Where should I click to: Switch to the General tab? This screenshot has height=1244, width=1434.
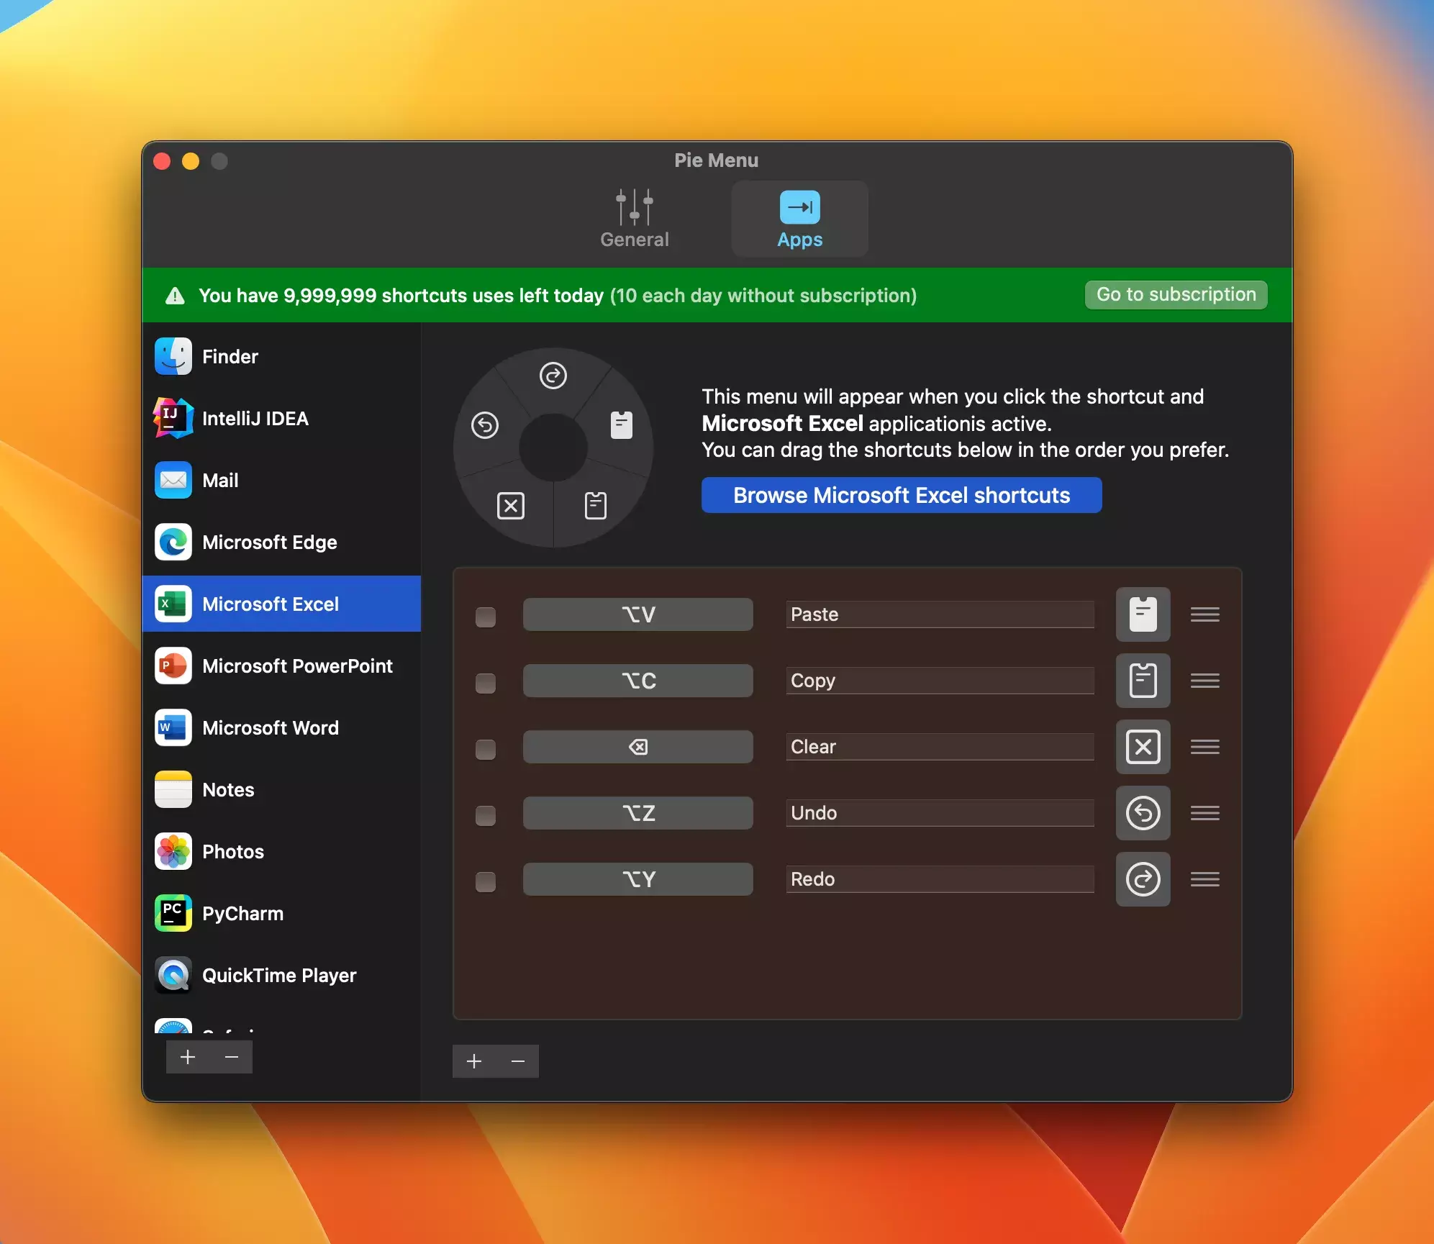coord(634,219)
